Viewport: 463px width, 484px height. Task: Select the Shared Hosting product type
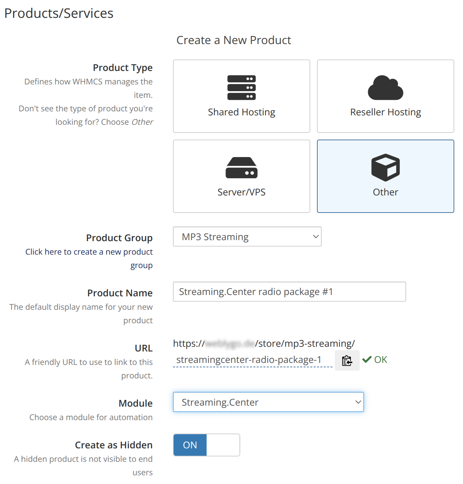241,96
